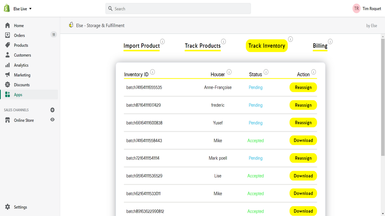Click the info icon beside Track Inventory

click(x=290, y=39)
